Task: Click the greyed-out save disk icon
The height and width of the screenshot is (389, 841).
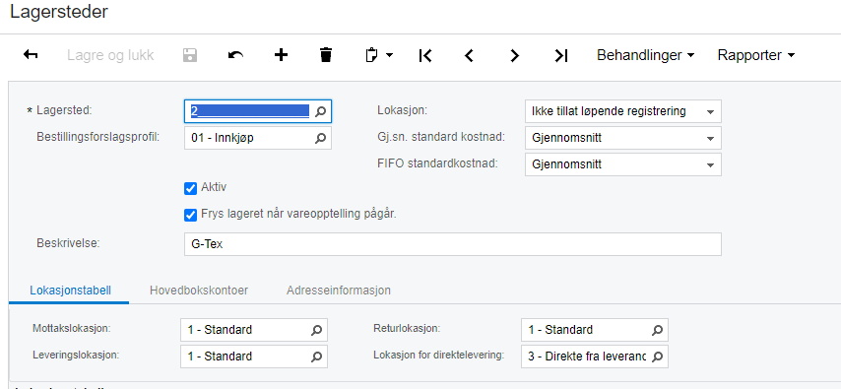Action: click(190, 55)
